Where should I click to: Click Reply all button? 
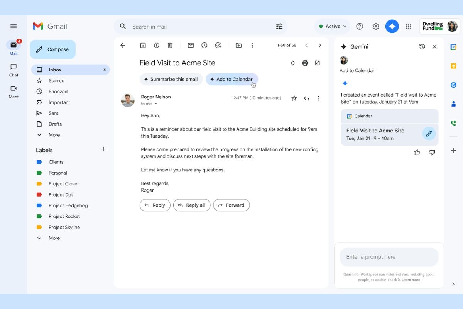coord(192,205)
